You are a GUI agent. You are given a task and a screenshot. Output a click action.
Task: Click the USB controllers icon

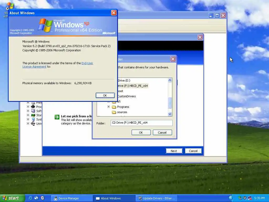pyautogui.click(x=33, y=124)
